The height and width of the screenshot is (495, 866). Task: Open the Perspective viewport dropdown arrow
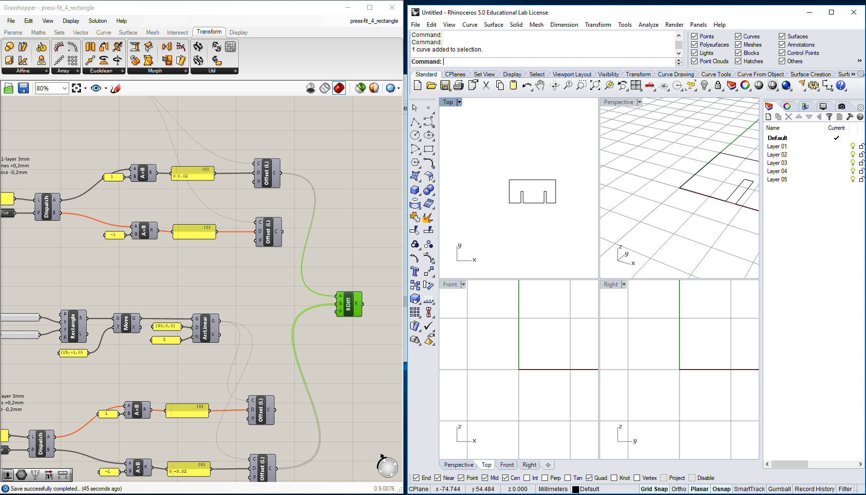pos(640,102)
